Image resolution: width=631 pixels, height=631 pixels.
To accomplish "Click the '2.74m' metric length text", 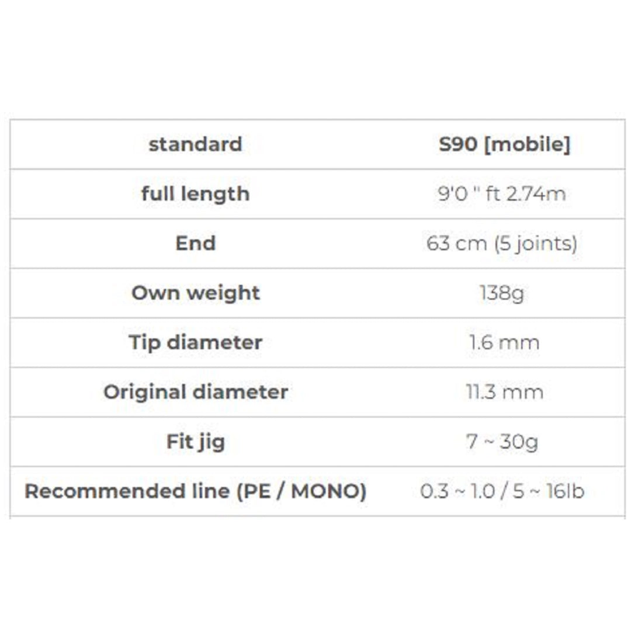I will [536, 194].
